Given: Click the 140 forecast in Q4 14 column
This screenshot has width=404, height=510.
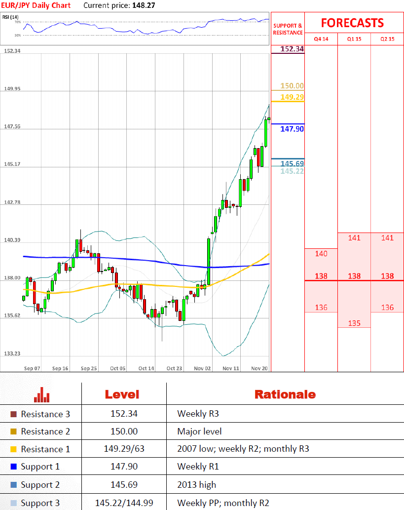Looking at the screenshot, I should click(321, 254).
